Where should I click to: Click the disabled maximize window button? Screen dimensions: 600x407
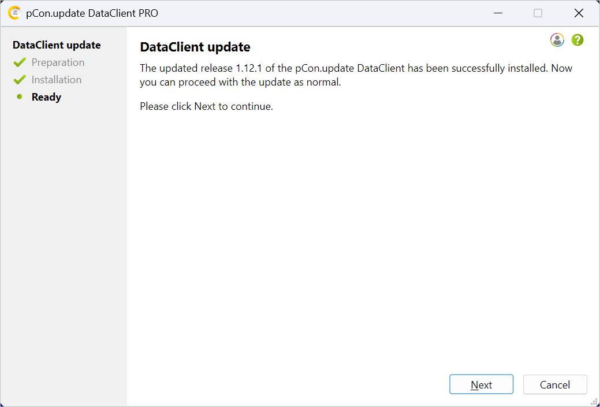coord(538,13)
